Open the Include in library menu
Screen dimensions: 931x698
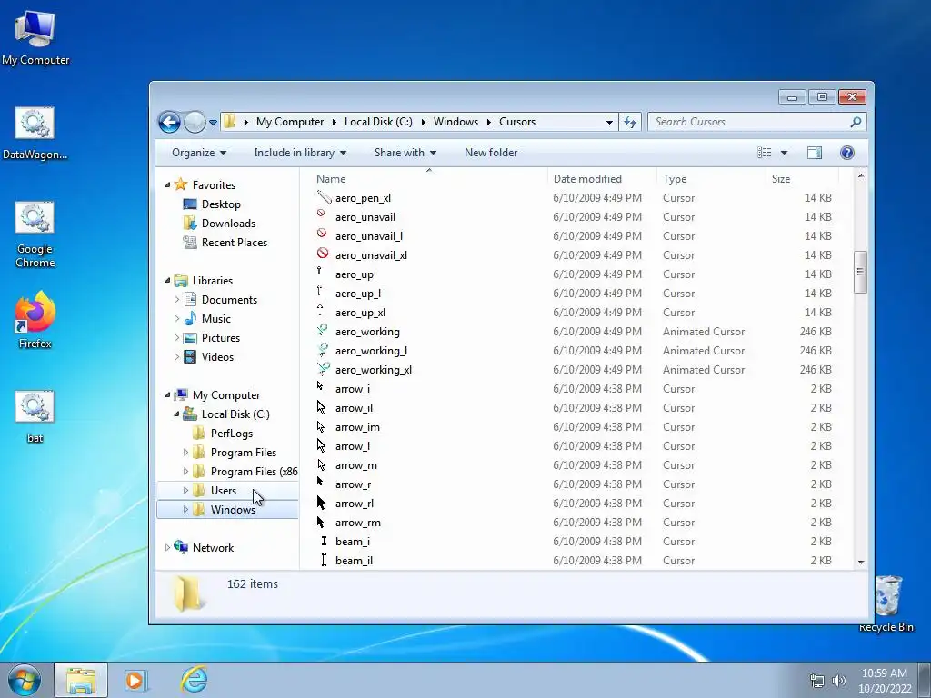pos(300,153)
